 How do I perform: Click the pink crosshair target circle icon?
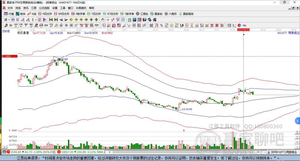61,25
